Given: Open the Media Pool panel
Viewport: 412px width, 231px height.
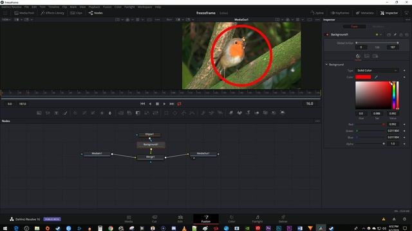Looking at the screenshot, I should (x=24, y=13).
